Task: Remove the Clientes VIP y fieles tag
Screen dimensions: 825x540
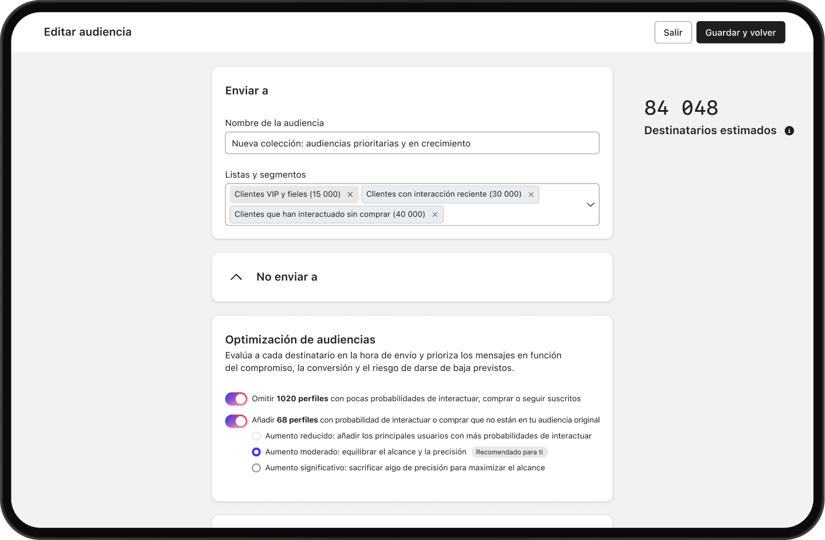Action: click(350, 194)
